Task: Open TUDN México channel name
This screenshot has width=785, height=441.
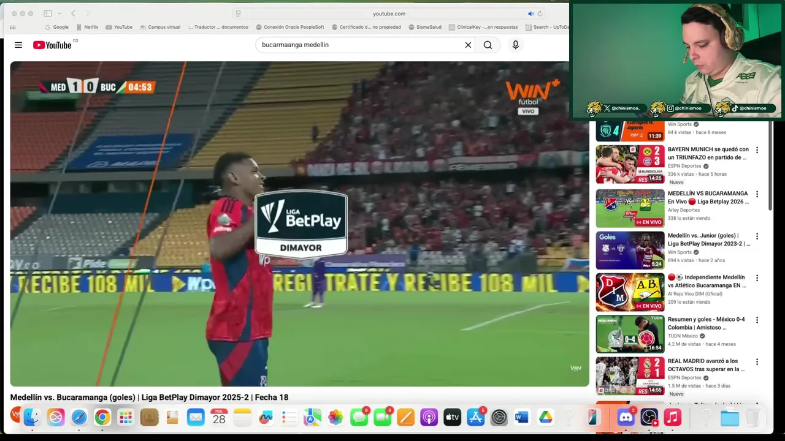Action: [x=683, y=336]
